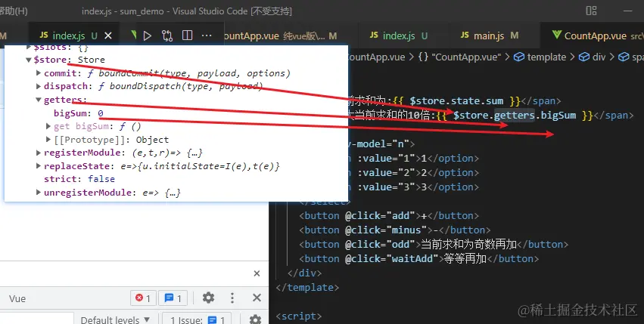Viewport: 644px width, 324px height.
Task: Open More Actions ellipsis menu
Action: 207,35
